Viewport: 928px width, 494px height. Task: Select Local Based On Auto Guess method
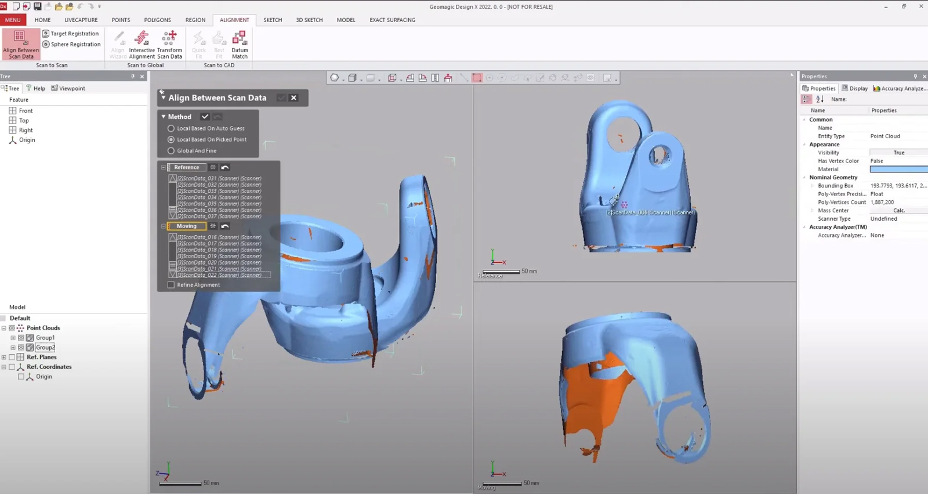click(x=171, y=128)
